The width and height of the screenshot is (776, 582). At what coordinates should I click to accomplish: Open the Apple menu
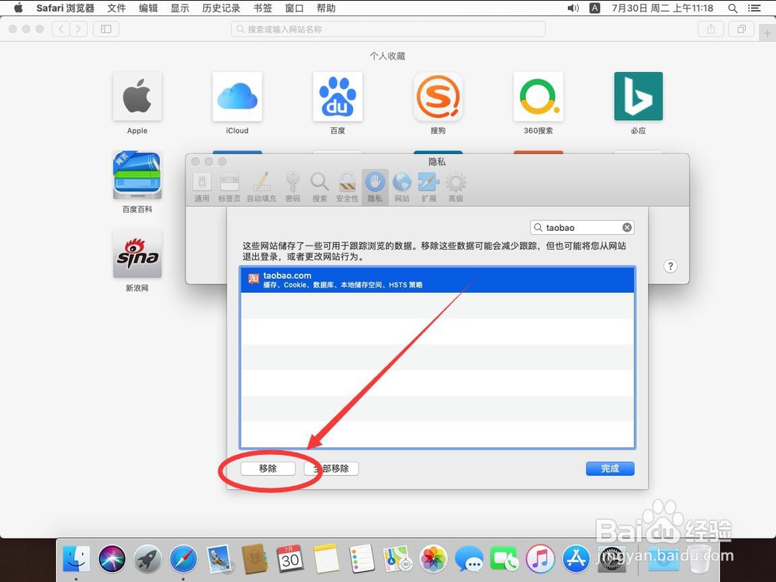click(19, 8)
